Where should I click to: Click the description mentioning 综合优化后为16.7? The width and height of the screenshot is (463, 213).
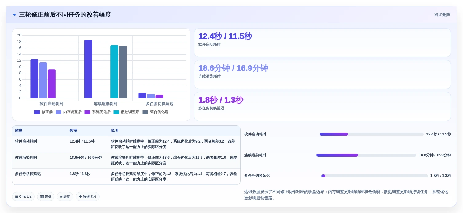174,160
